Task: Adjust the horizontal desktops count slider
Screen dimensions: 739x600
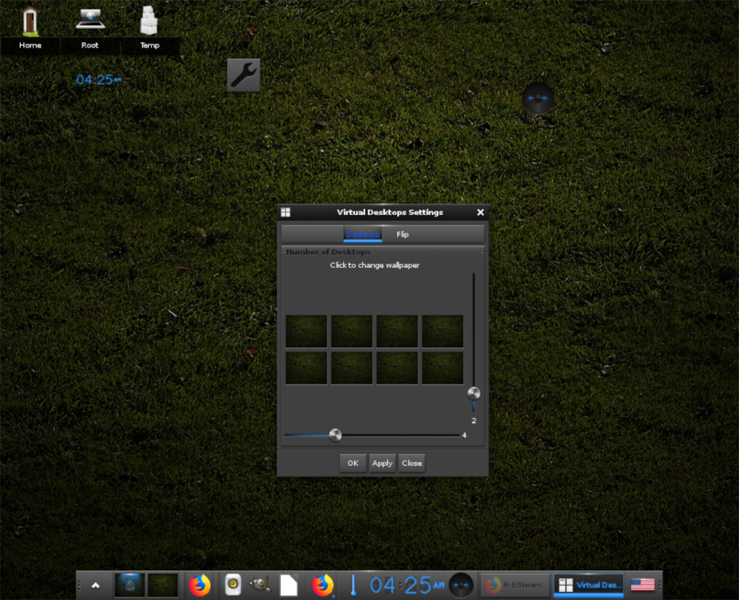Action: (335, 435)
